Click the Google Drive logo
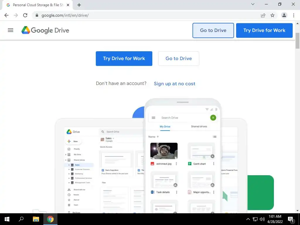 [x=45, y=30]
